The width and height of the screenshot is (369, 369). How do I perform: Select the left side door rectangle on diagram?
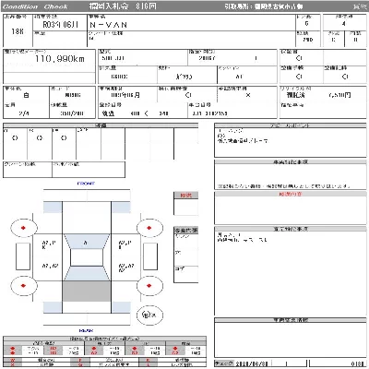coord(23,256)
